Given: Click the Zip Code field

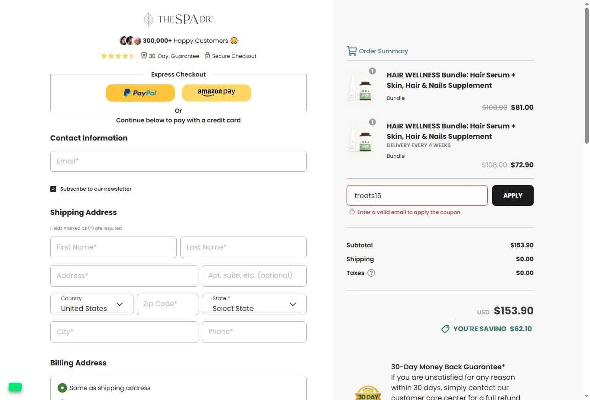Looking at the screenshot, I should 168,304.
